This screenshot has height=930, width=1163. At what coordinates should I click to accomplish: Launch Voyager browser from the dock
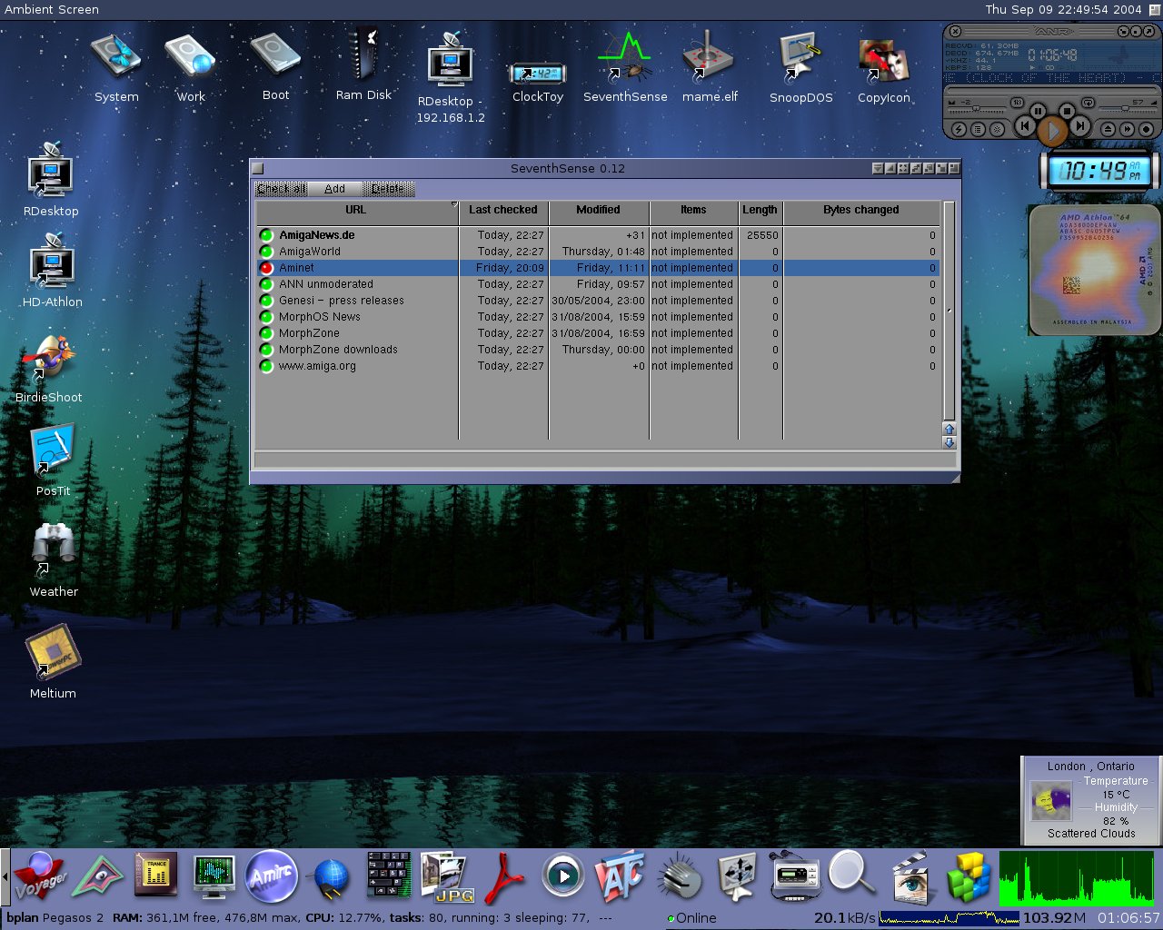[x=41, y=876]
